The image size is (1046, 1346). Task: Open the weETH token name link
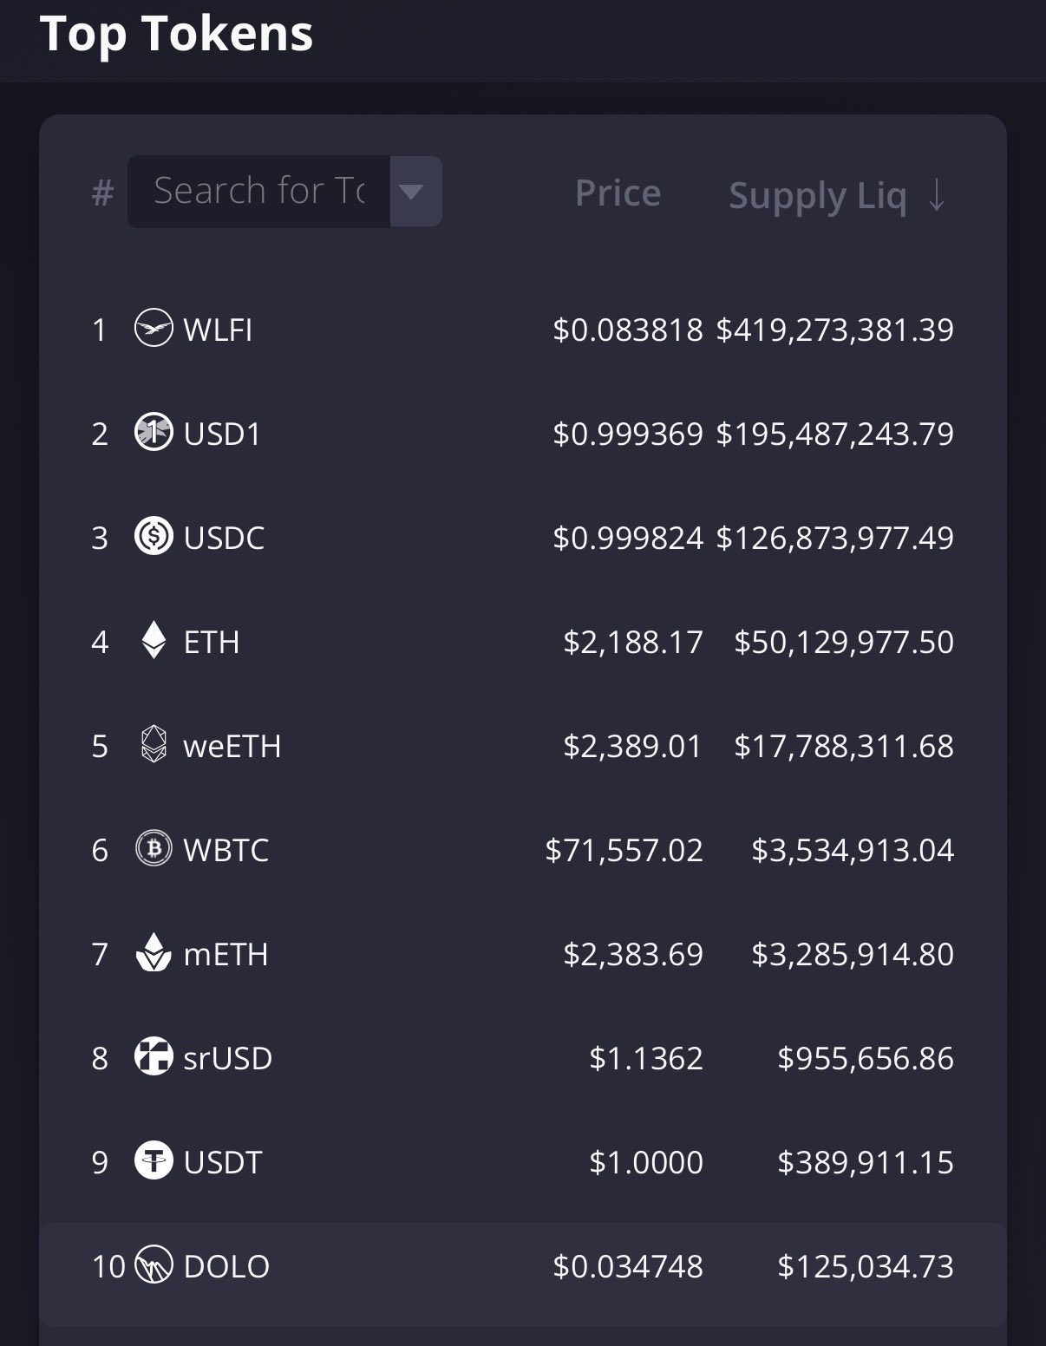[x=232, y=747]
